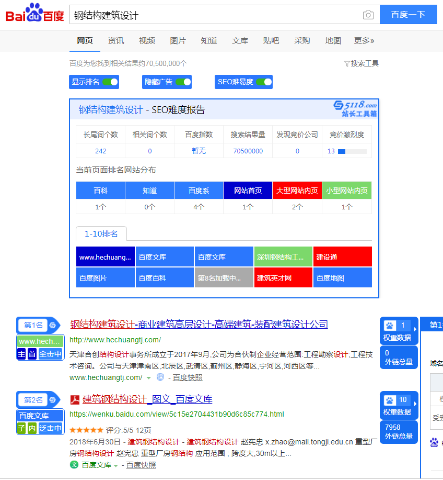This screenshot has width=443, height=480.
Task: Click the 子 tag under 百度文库 badge
Action: 21,428
